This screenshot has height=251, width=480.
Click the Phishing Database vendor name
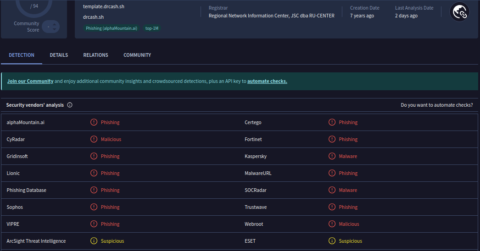26,190
